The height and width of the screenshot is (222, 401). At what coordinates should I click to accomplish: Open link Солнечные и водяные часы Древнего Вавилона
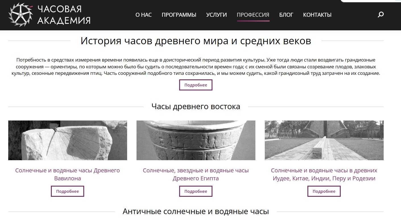click(x=67, y=174)
